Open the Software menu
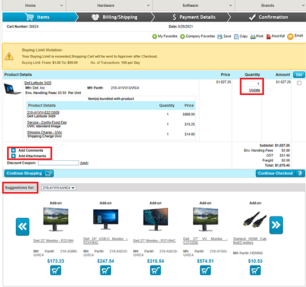This screenshot has height=287, width=306. (190, 6)
